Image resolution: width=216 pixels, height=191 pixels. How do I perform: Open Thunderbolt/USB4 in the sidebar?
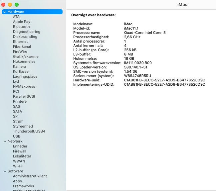pos(29,131)
